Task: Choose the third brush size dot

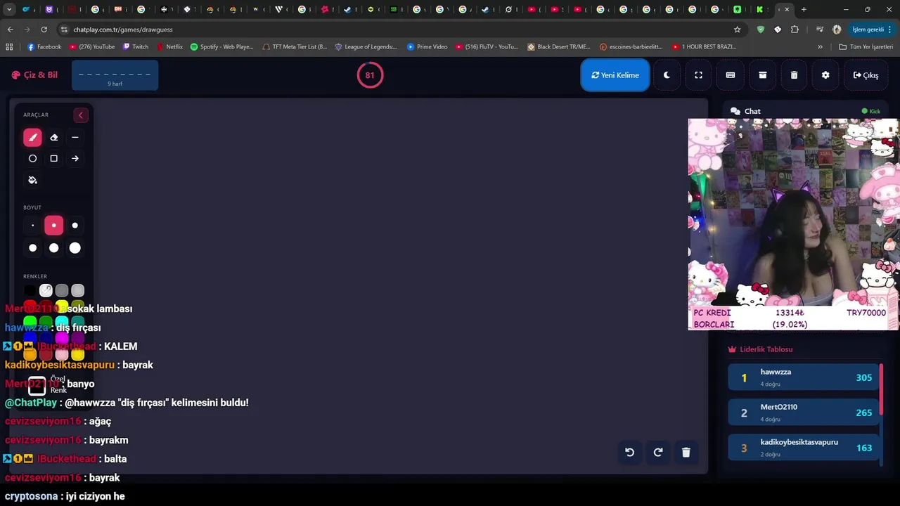Action: [x=75, y=226]
